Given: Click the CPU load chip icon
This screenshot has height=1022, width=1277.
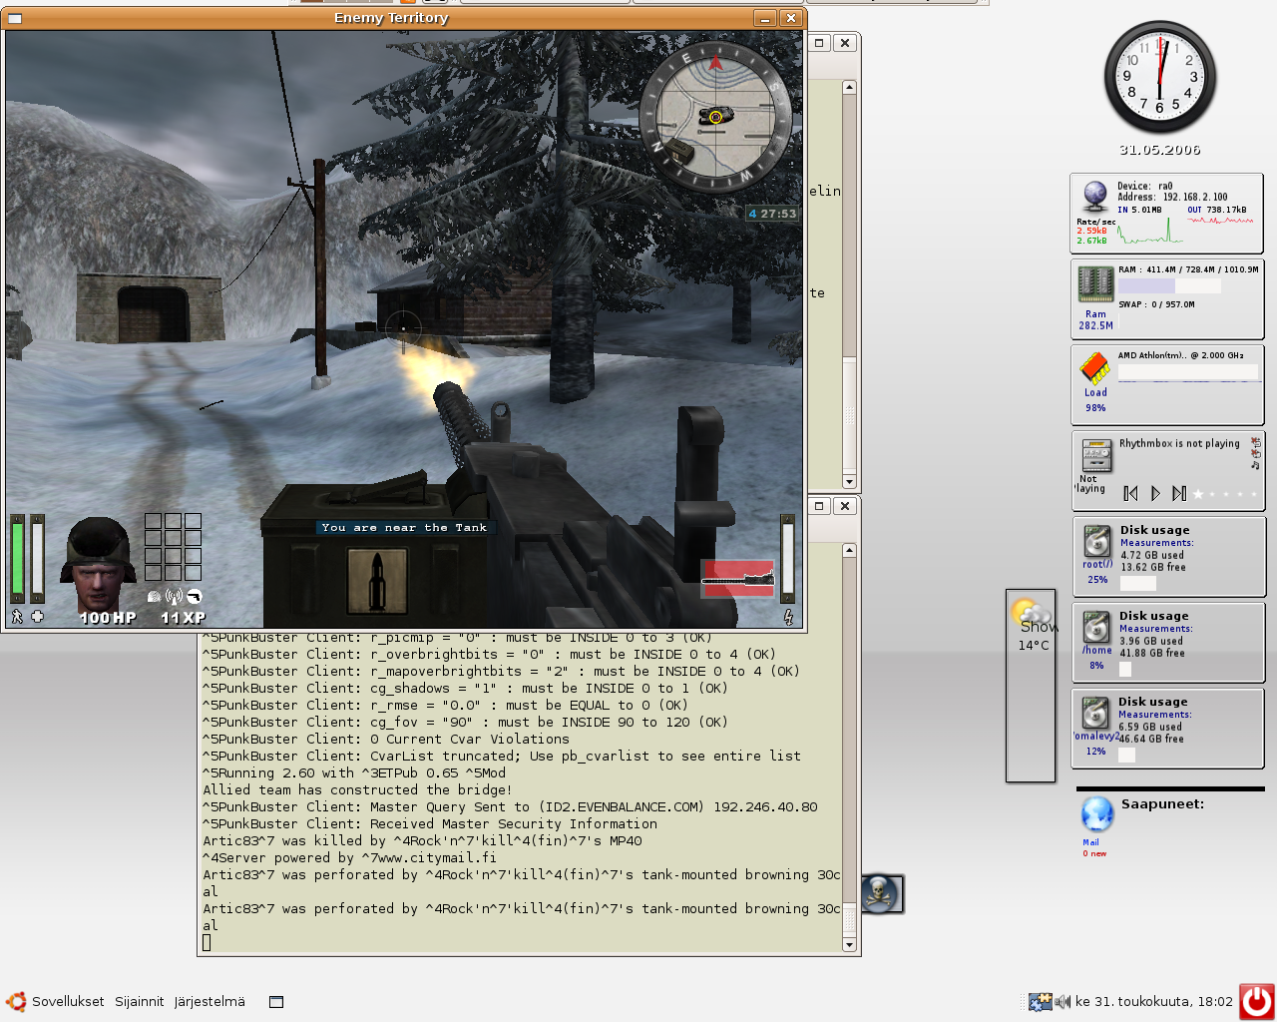Looking at the screenshot, I should tap(1095, 368).
